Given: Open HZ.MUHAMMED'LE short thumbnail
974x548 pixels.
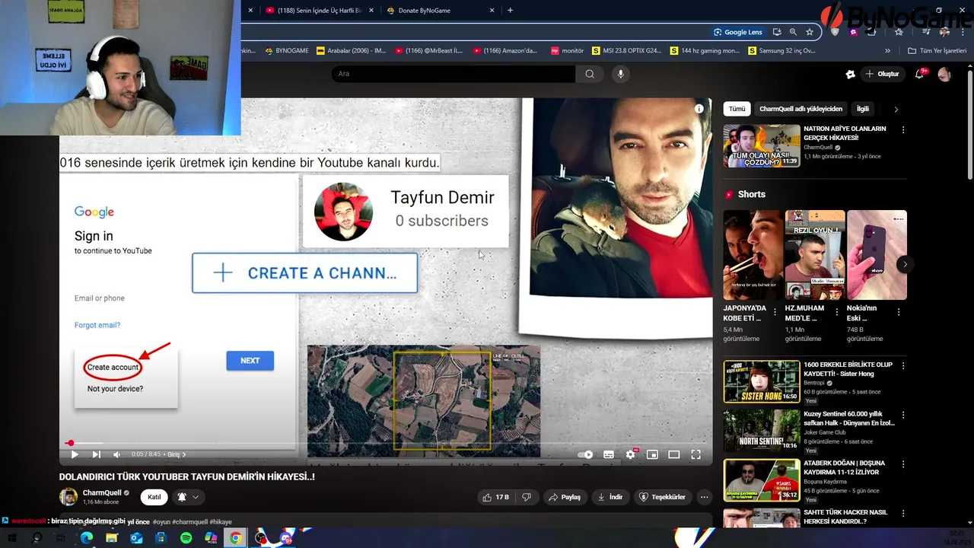Looking at the screenshot, I should click(x=815, y=255).
